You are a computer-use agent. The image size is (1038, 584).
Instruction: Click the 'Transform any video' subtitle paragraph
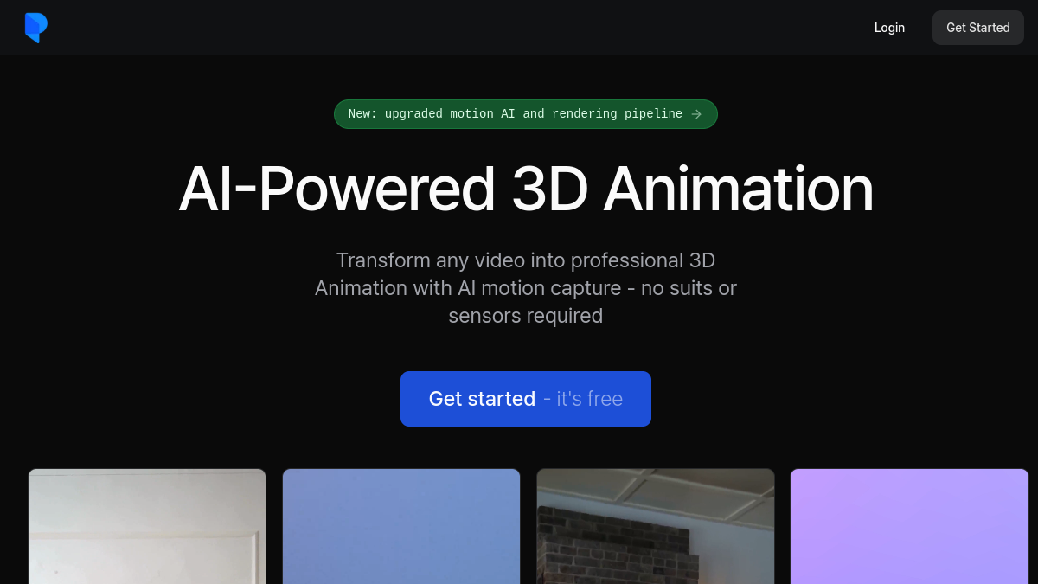[526, 288]
